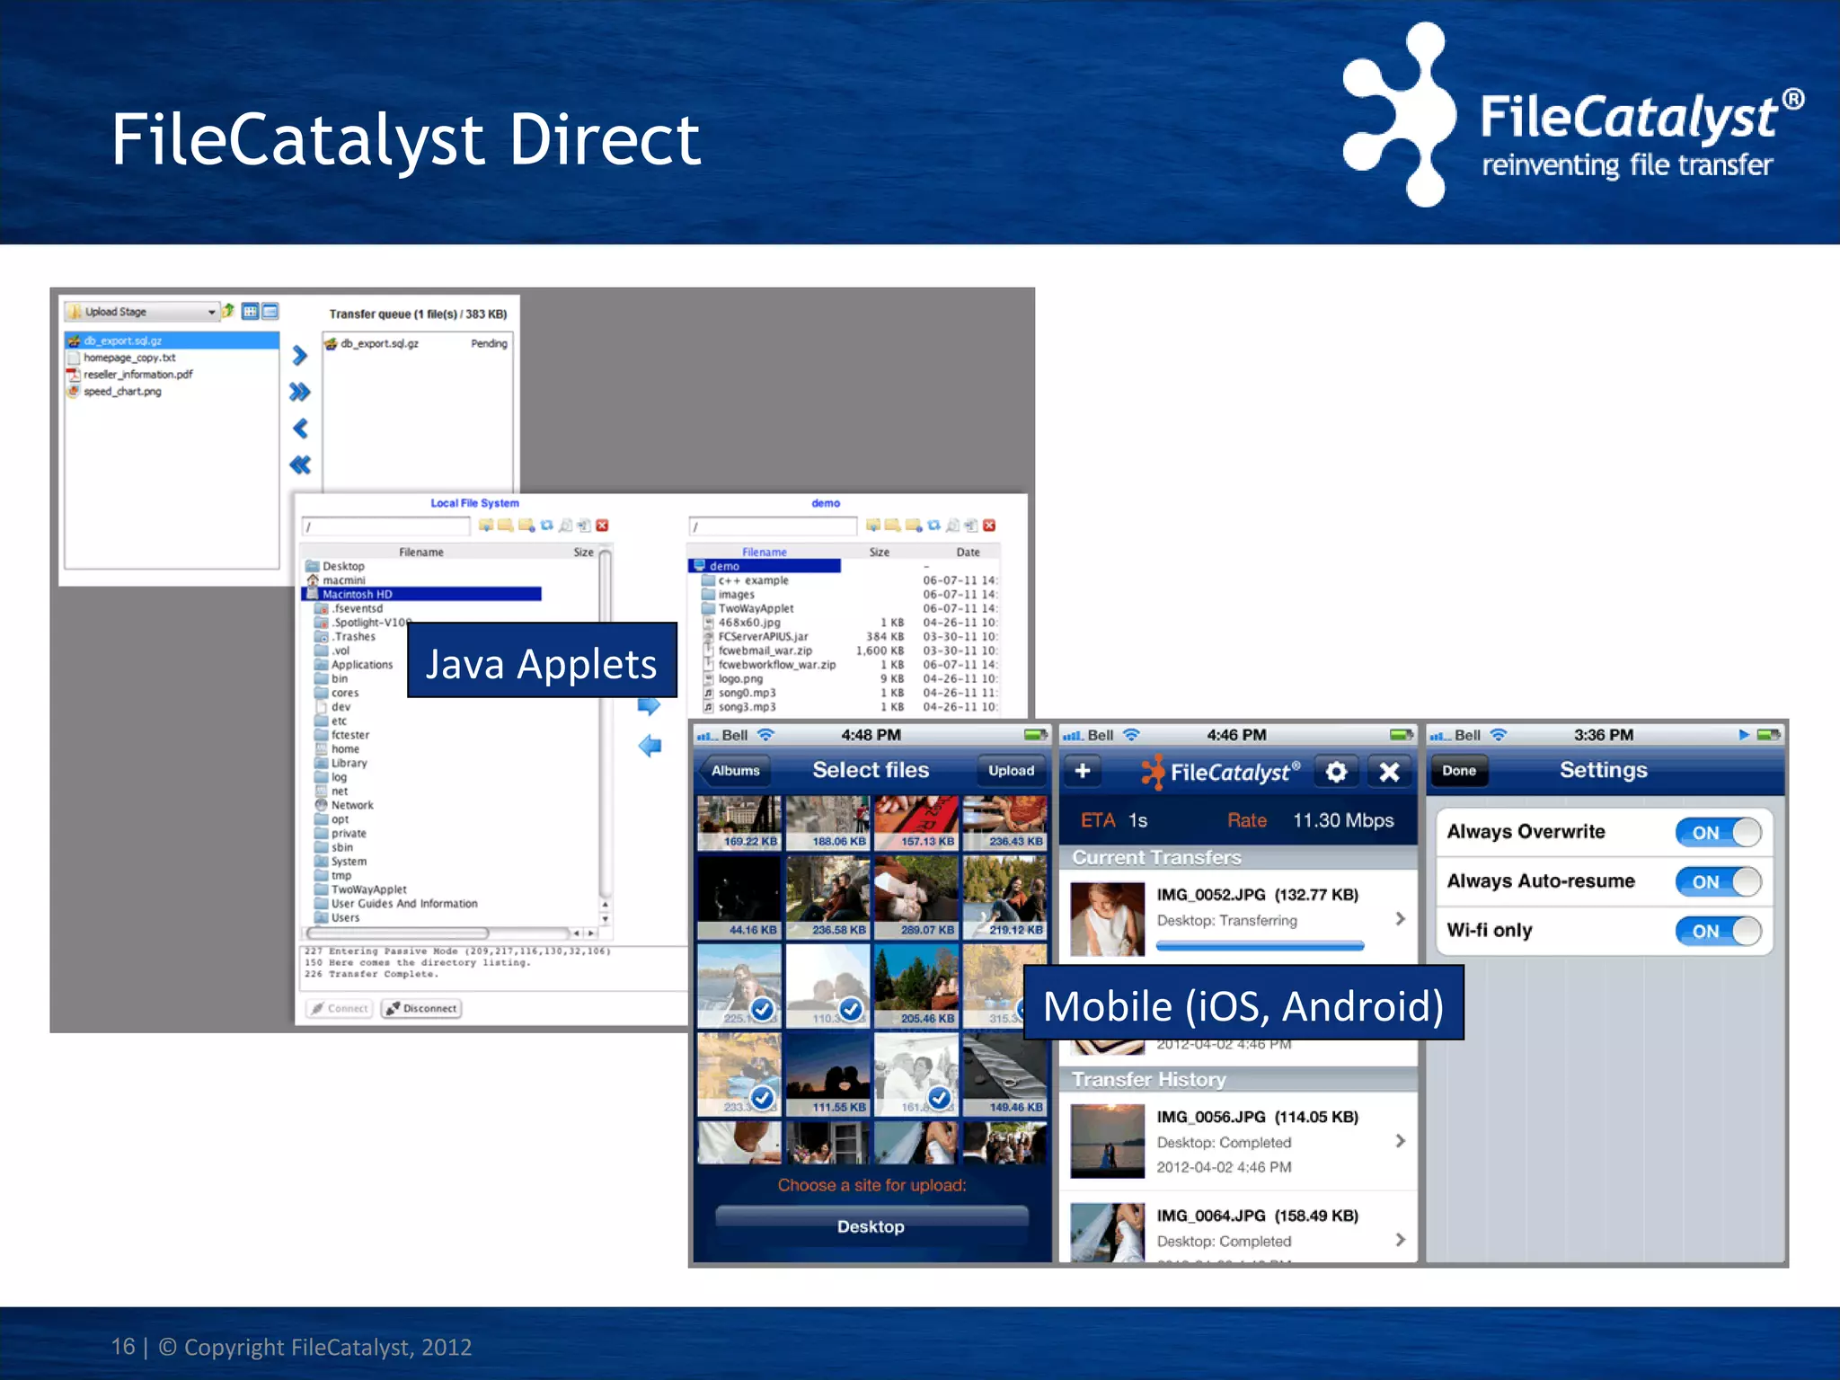Click IMG_0052.JPG transfer progress bar
This screenshot has width=1840, height=1380.
(x=1260, y=945)
